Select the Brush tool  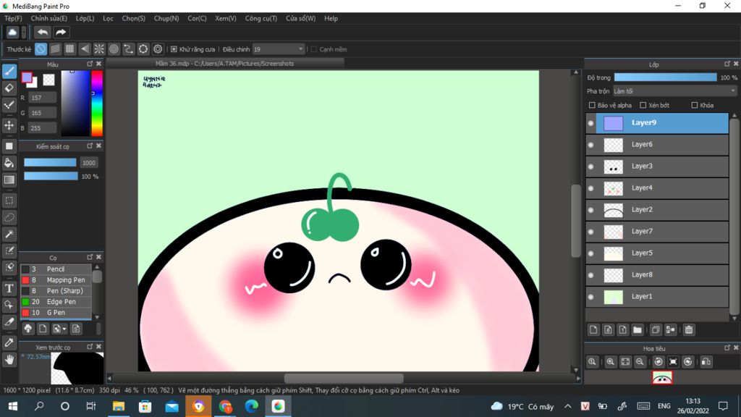pos(9,72)
